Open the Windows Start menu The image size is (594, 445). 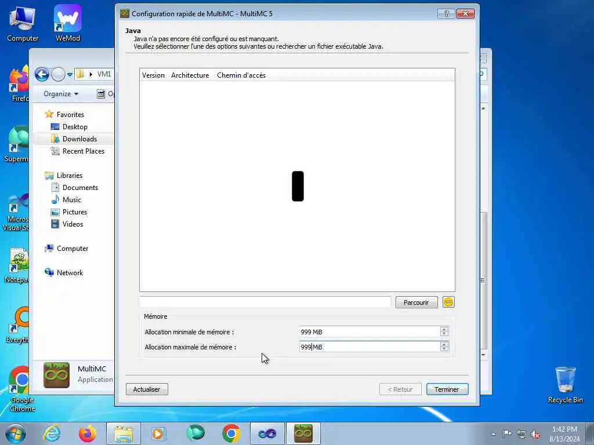tap(16, 433)
